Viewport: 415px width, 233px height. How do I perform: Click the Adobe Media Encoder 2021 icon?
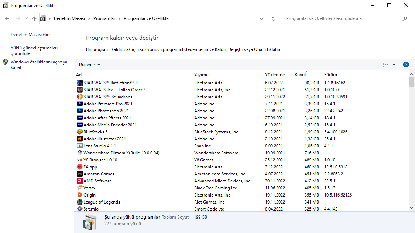click(79, 125)
